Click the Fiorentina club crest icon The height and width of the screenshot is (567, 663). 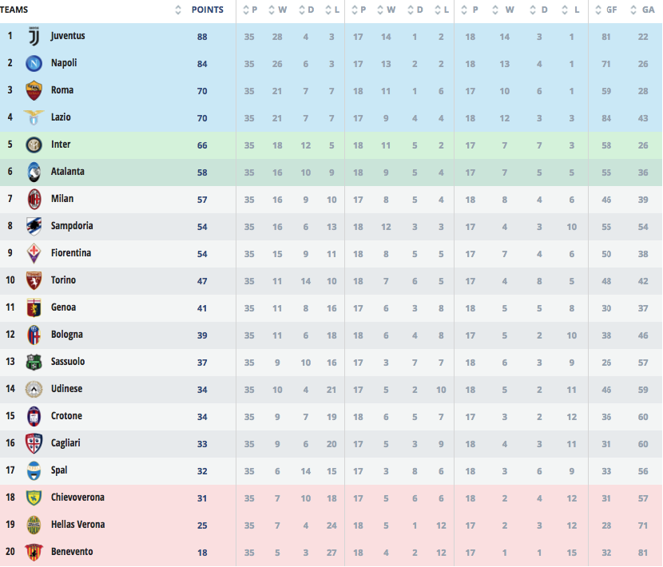tap(34, 253)
